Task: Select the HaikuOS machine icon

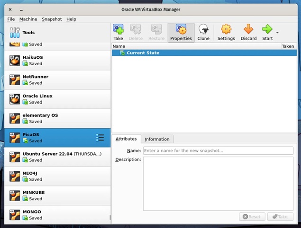Action: click(x=15, y=61)
